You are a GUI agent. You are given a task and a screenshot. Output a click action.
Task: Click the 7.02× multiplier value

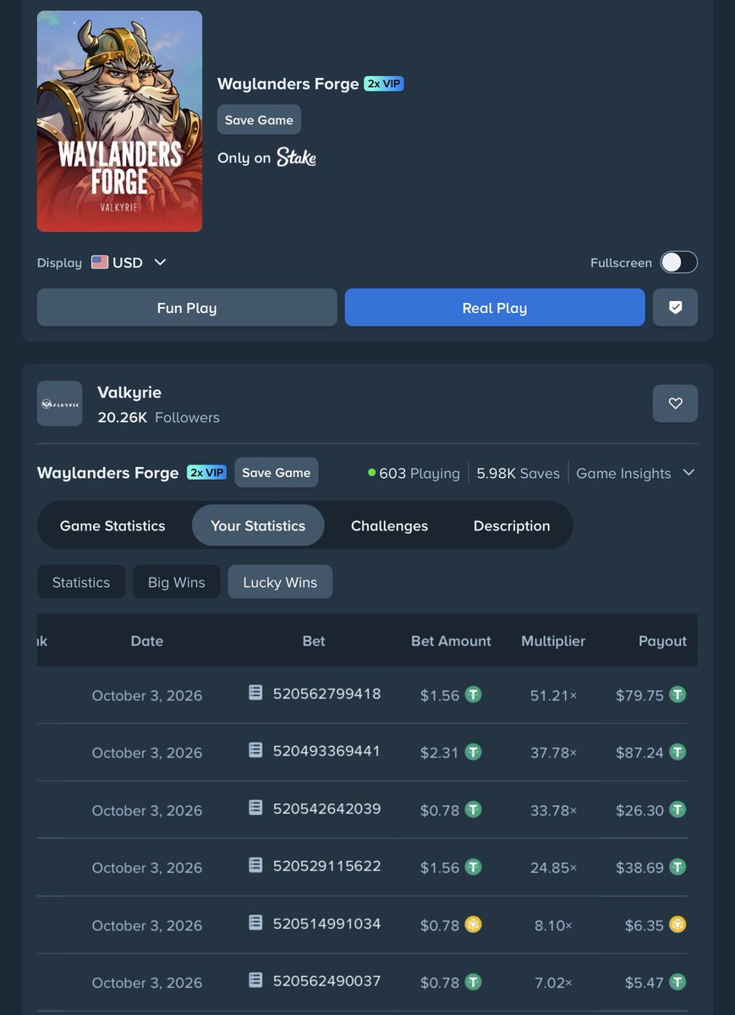553,983
